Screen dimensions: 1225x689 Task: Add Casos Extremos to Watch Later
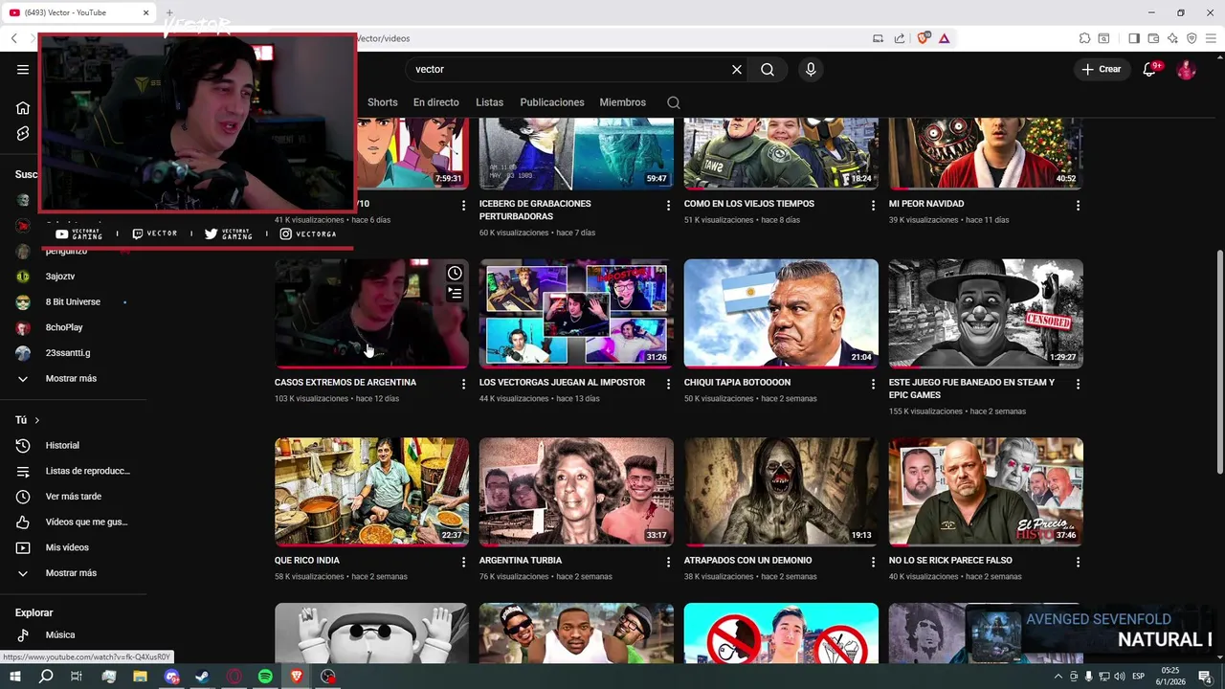(455, 274)
